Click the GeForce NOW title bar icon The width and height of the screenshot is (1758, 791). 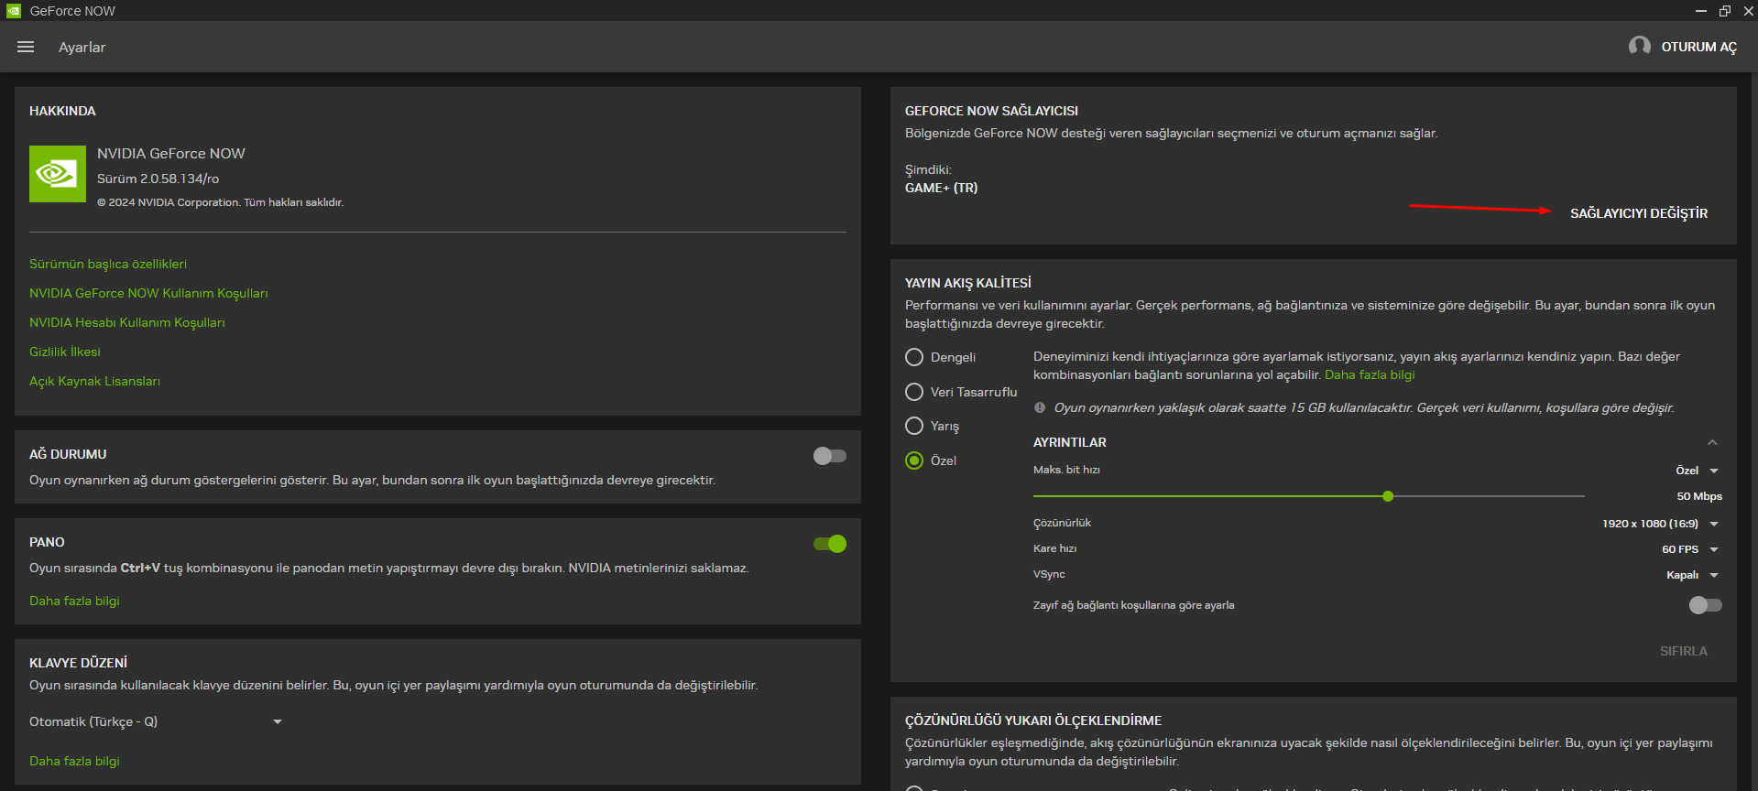point(13,11)
